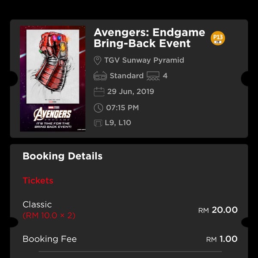Tap the 07:15 PM showtime text
Screen dimensions: 258x258
(122, 107)
